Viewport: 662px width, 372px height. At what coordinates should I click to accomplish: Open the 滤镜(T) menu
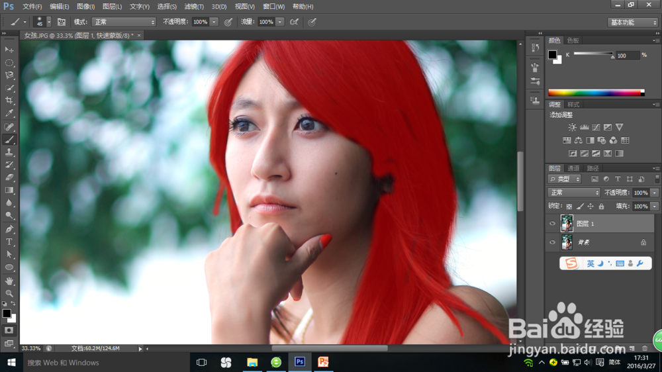click(194, 7)
